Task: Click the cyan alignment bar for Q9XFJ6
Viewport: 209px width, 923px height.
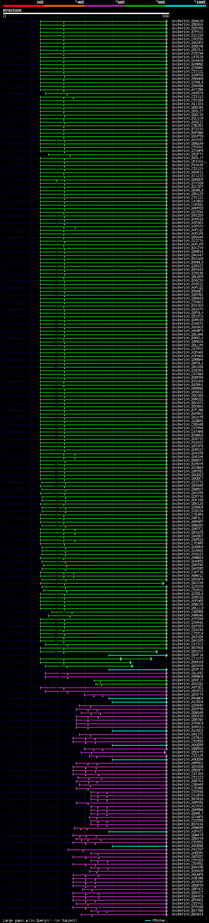Action: pos(138,655)
